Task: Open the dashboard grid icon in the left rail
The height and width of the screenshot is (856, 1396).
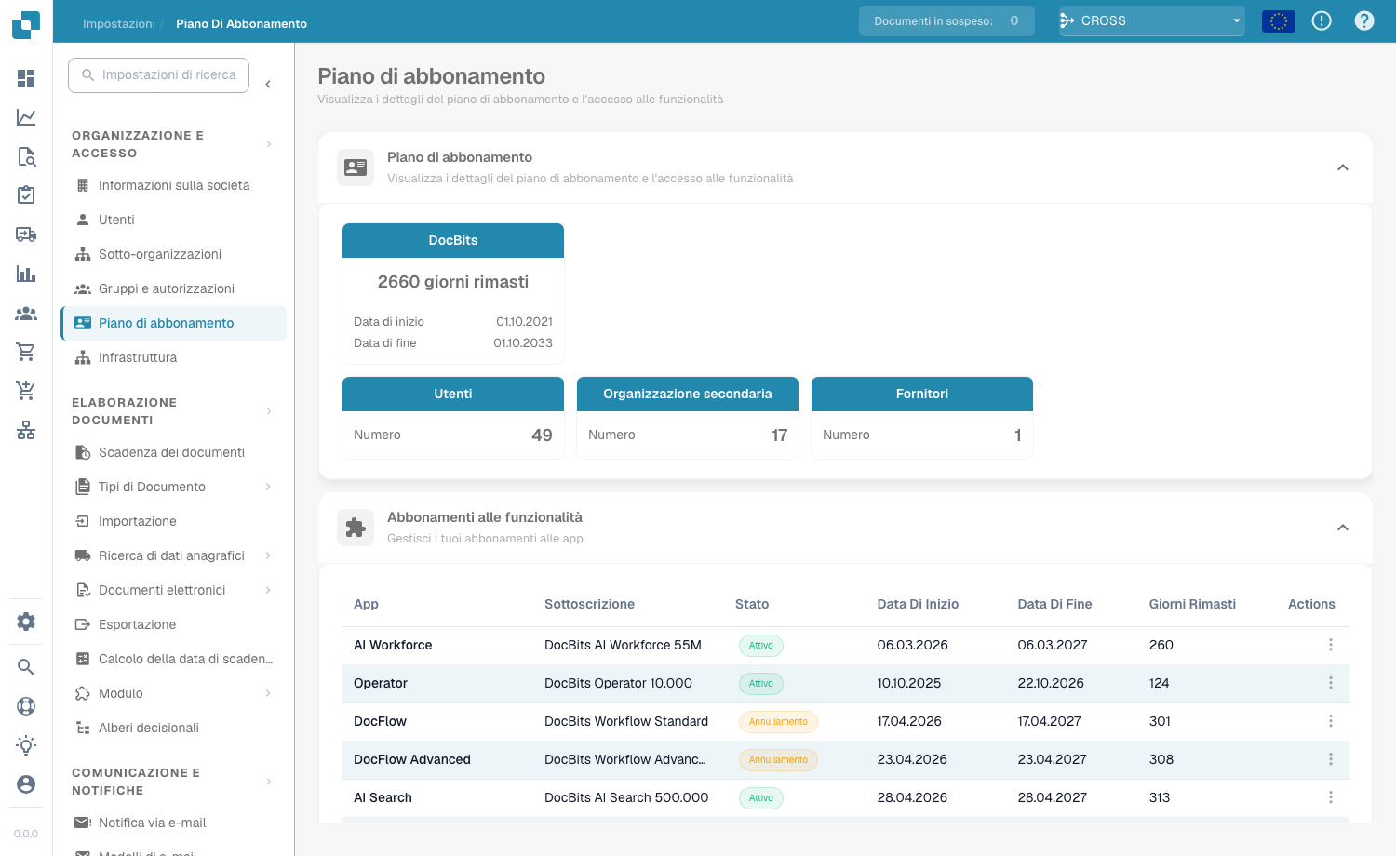Action: pos(26,78)
